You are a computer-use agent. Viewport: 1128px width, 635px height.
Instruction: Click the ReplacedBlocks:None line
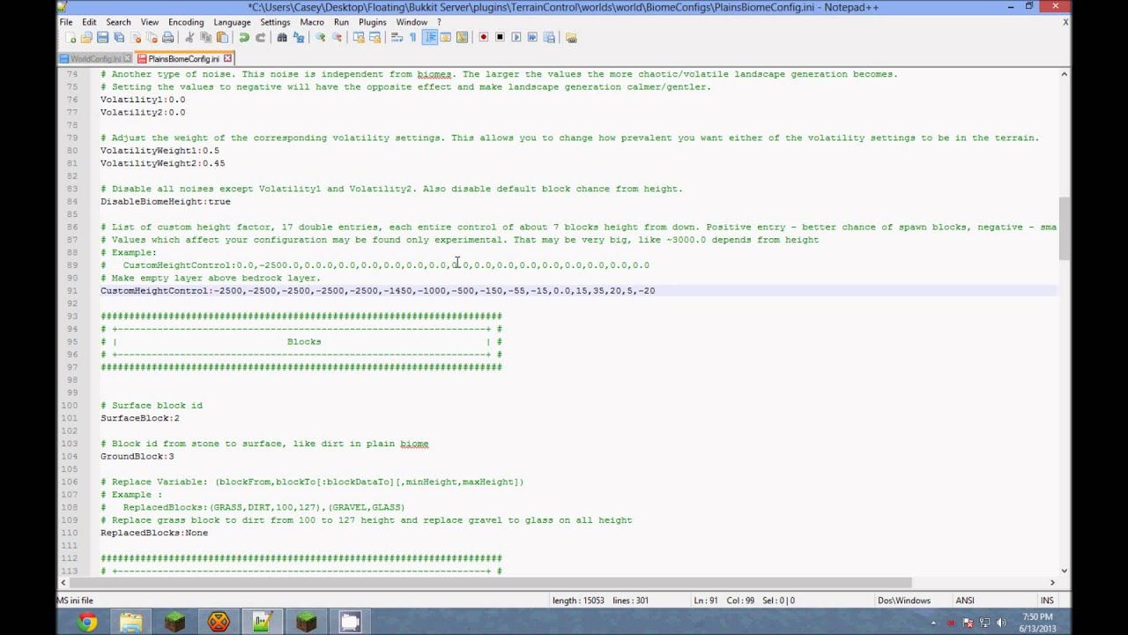(154, 533)
